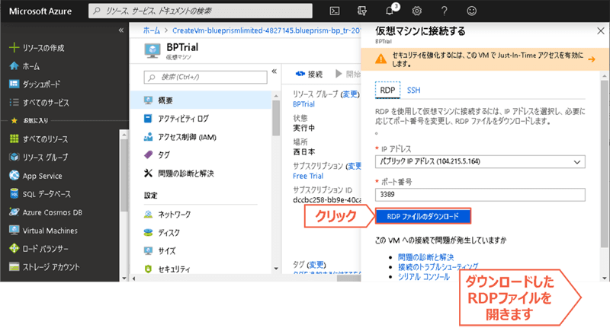Click the アクセス制御 (IAM) icon
Viewport: 610px width, 331px height.
point(148,137)
